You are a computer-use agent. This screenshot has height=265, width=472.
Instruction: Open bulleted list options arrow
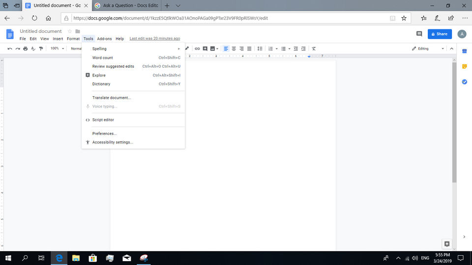(x=289, y=49)
